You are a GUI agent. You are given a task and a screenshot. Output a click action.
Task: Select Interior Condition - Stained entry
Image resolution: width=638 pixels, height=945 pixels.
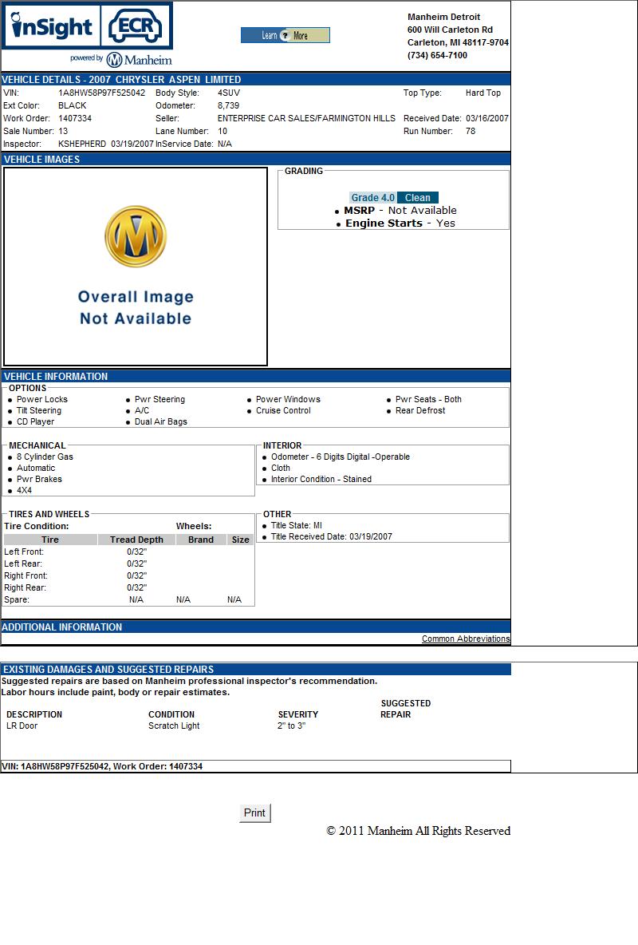pos(321,479)
